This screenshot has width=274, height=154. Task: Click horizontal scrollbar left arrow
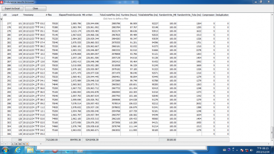click(41, 144)
